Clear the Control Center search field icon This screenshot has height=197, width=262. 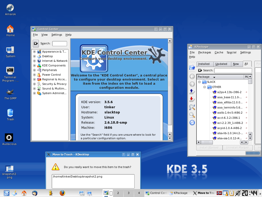click(36, 44)
